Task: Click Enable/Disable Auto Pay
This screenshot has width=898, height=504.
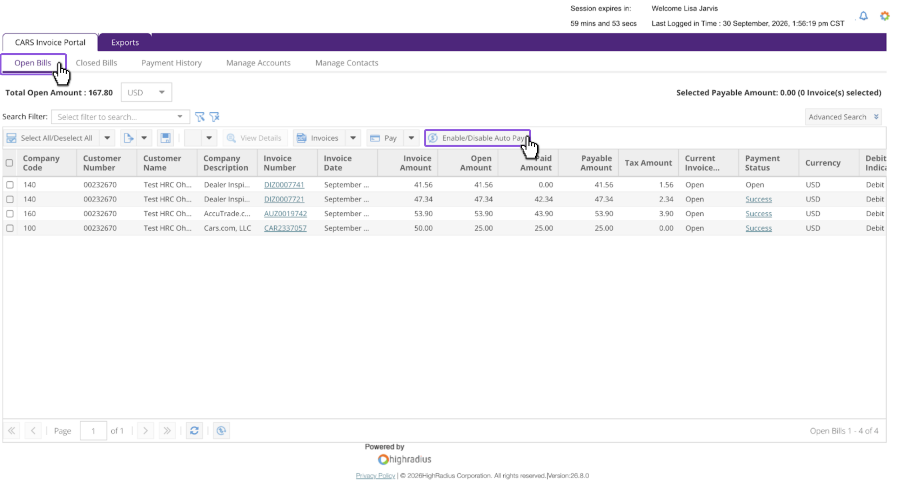Action: 477,138
